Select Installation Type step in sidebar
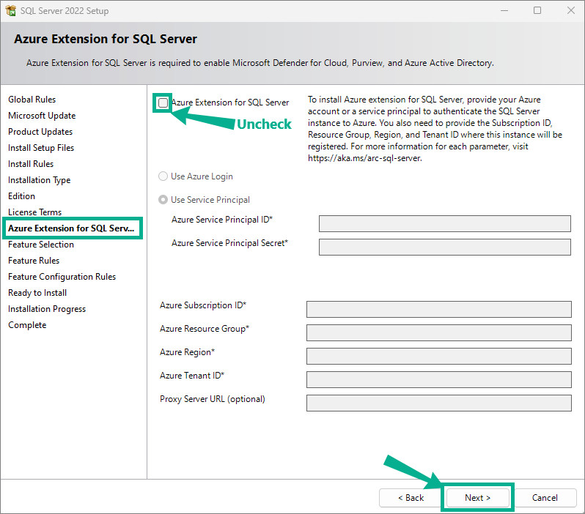The width and height of the screenshot is (585, 514). point(39,180)
